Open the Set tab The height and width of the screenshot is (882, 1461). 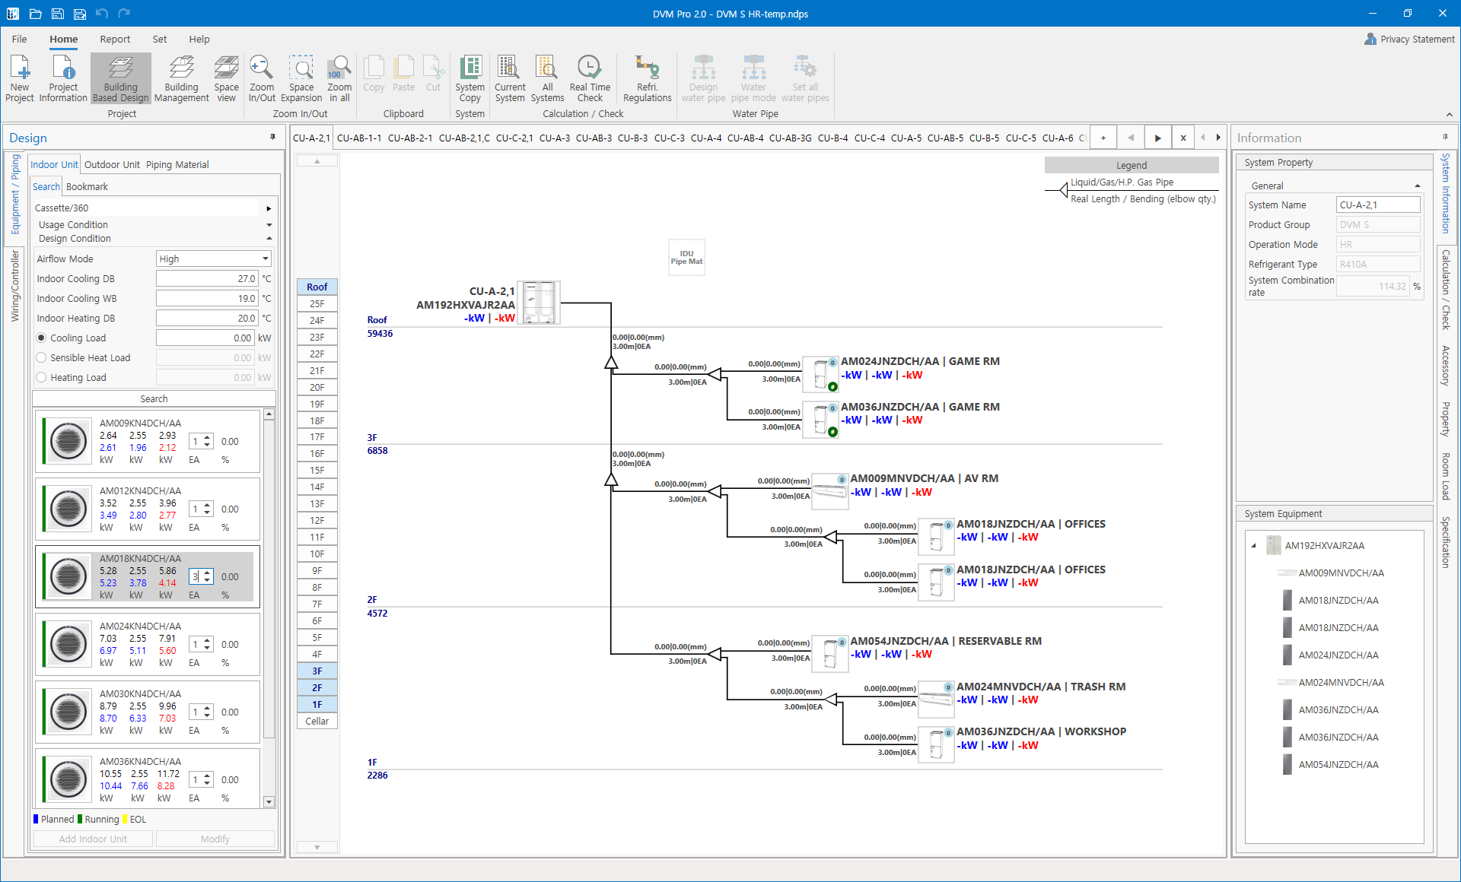pos(160,39)
